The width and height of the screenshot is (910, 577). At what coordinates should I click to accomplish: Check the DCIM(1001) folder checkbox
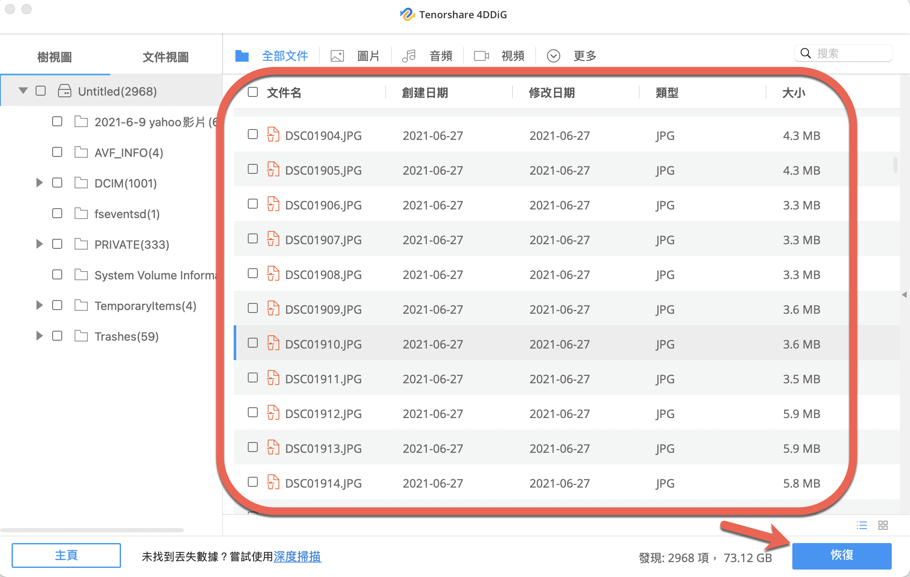click(57, 183)
